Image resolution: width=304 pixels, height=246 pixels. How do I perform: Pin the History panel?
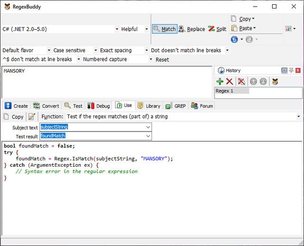(291, 70)
